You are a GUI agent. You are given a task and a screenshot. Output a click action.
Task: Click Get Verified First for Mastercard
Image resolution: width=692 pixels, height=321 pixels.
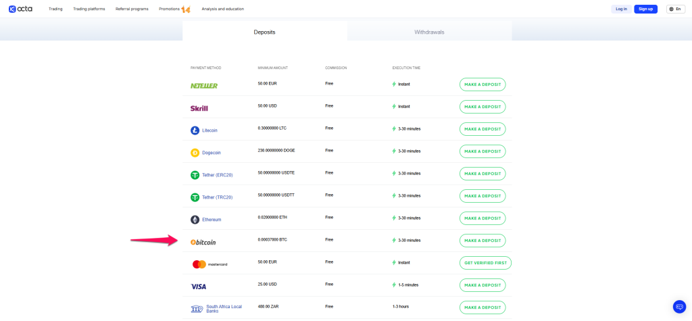(x=485, y=263)
